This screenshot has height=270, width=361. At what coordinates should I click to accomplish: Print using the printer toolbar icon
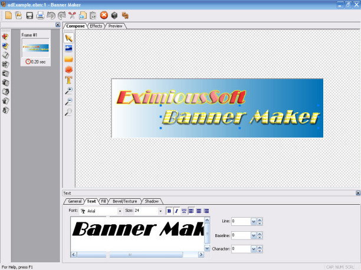coord(40,15)
